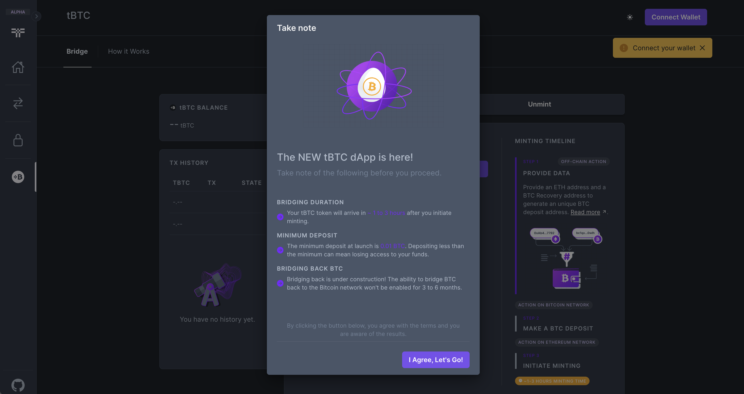The width and height of the screenshot is (744, 394).
Task: Open the Home icon in the sidebar
Action: (18, 67)
